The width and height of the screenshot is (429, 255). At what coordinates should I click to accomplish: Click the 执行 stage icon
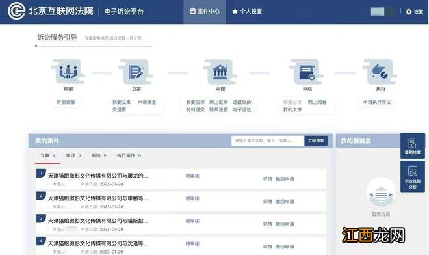pyautogui.click(x=380, y=72)
